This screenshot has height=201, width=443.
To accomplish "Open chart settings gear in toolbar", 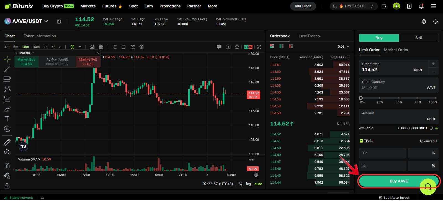I will point(141,47).
